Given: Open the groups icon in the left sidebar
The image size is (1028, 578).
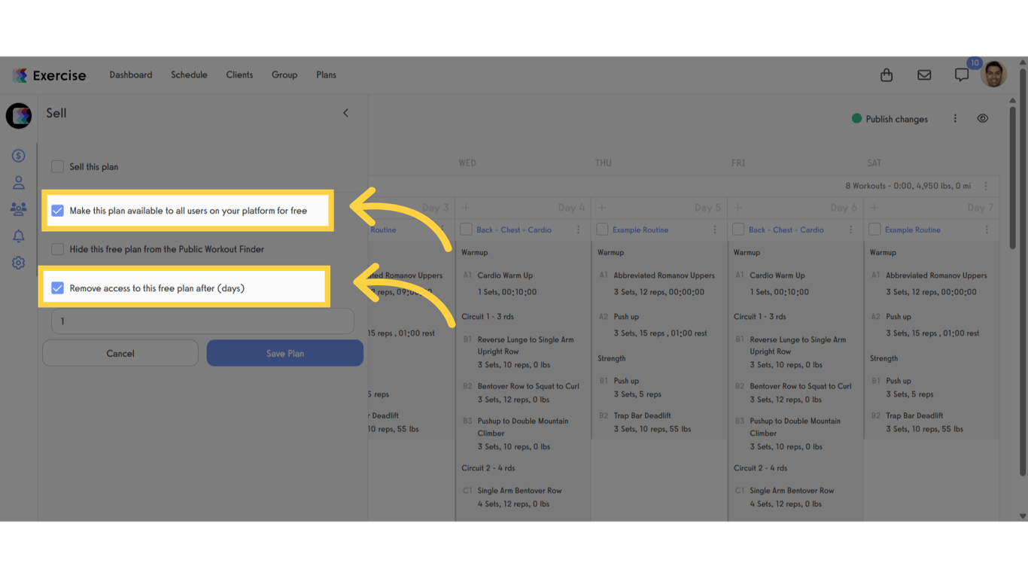Looking at the screenshot, I should [18, 209].
